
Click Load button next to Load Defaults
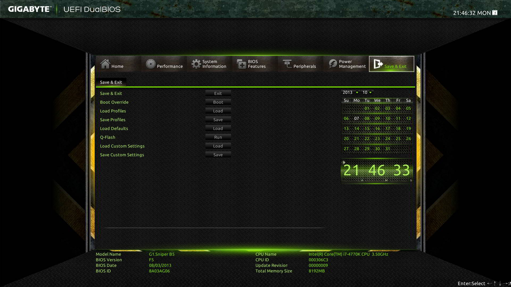point(218,129)
